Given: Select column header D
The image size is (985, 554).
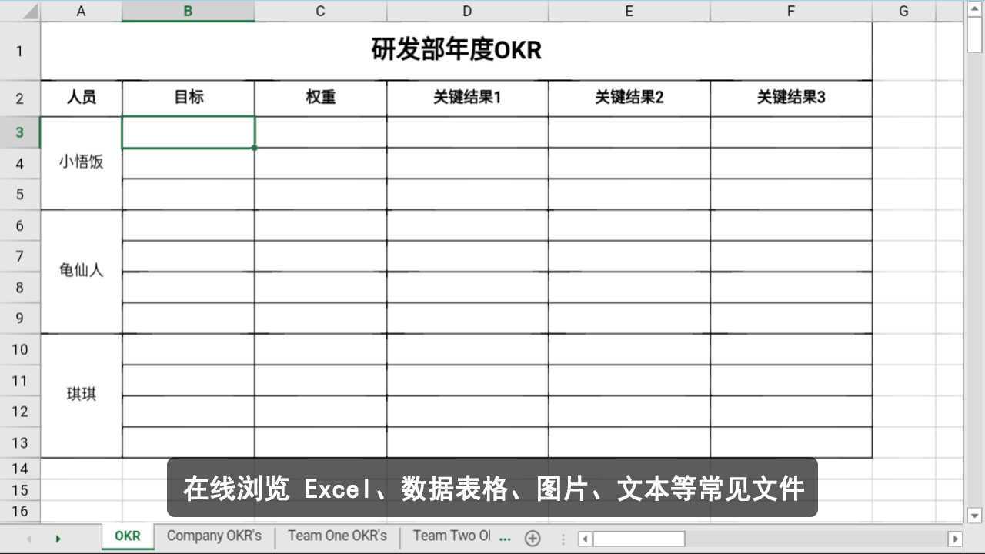Looking at the screenshot, I should (467, 11).
